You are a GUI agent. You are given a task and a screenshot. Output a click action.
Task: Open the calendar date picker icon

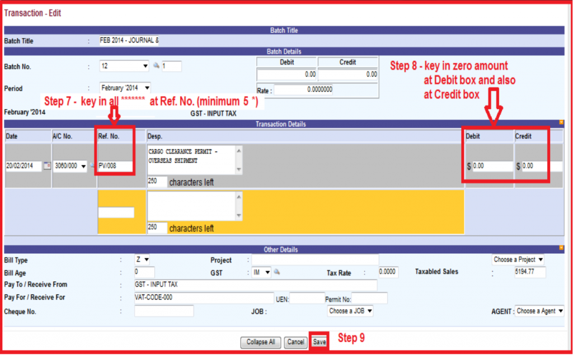[x=47, y=166]
